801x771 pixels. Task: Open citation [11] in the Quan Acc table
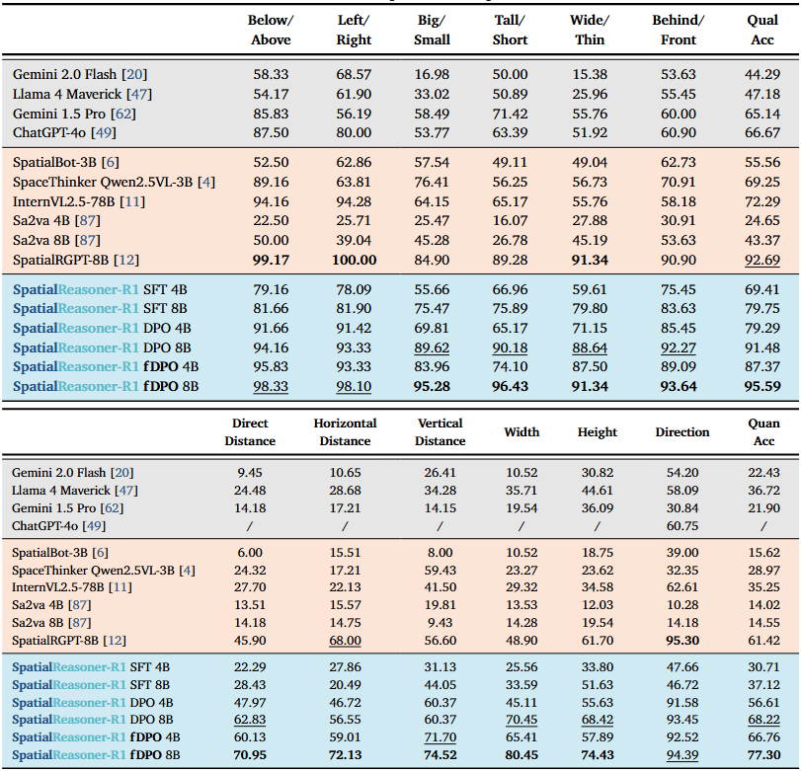coord(120,587)
